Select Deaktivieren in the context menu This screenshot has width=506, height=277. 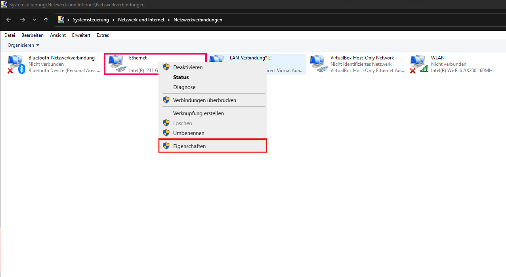188,67
